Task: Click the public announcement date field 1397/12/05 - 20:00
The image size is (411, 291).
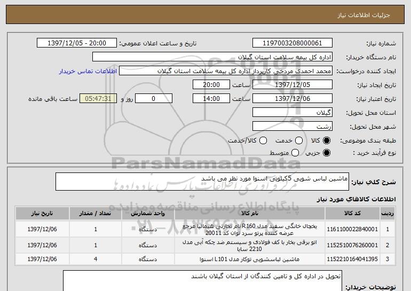Action: pos(77,43)
